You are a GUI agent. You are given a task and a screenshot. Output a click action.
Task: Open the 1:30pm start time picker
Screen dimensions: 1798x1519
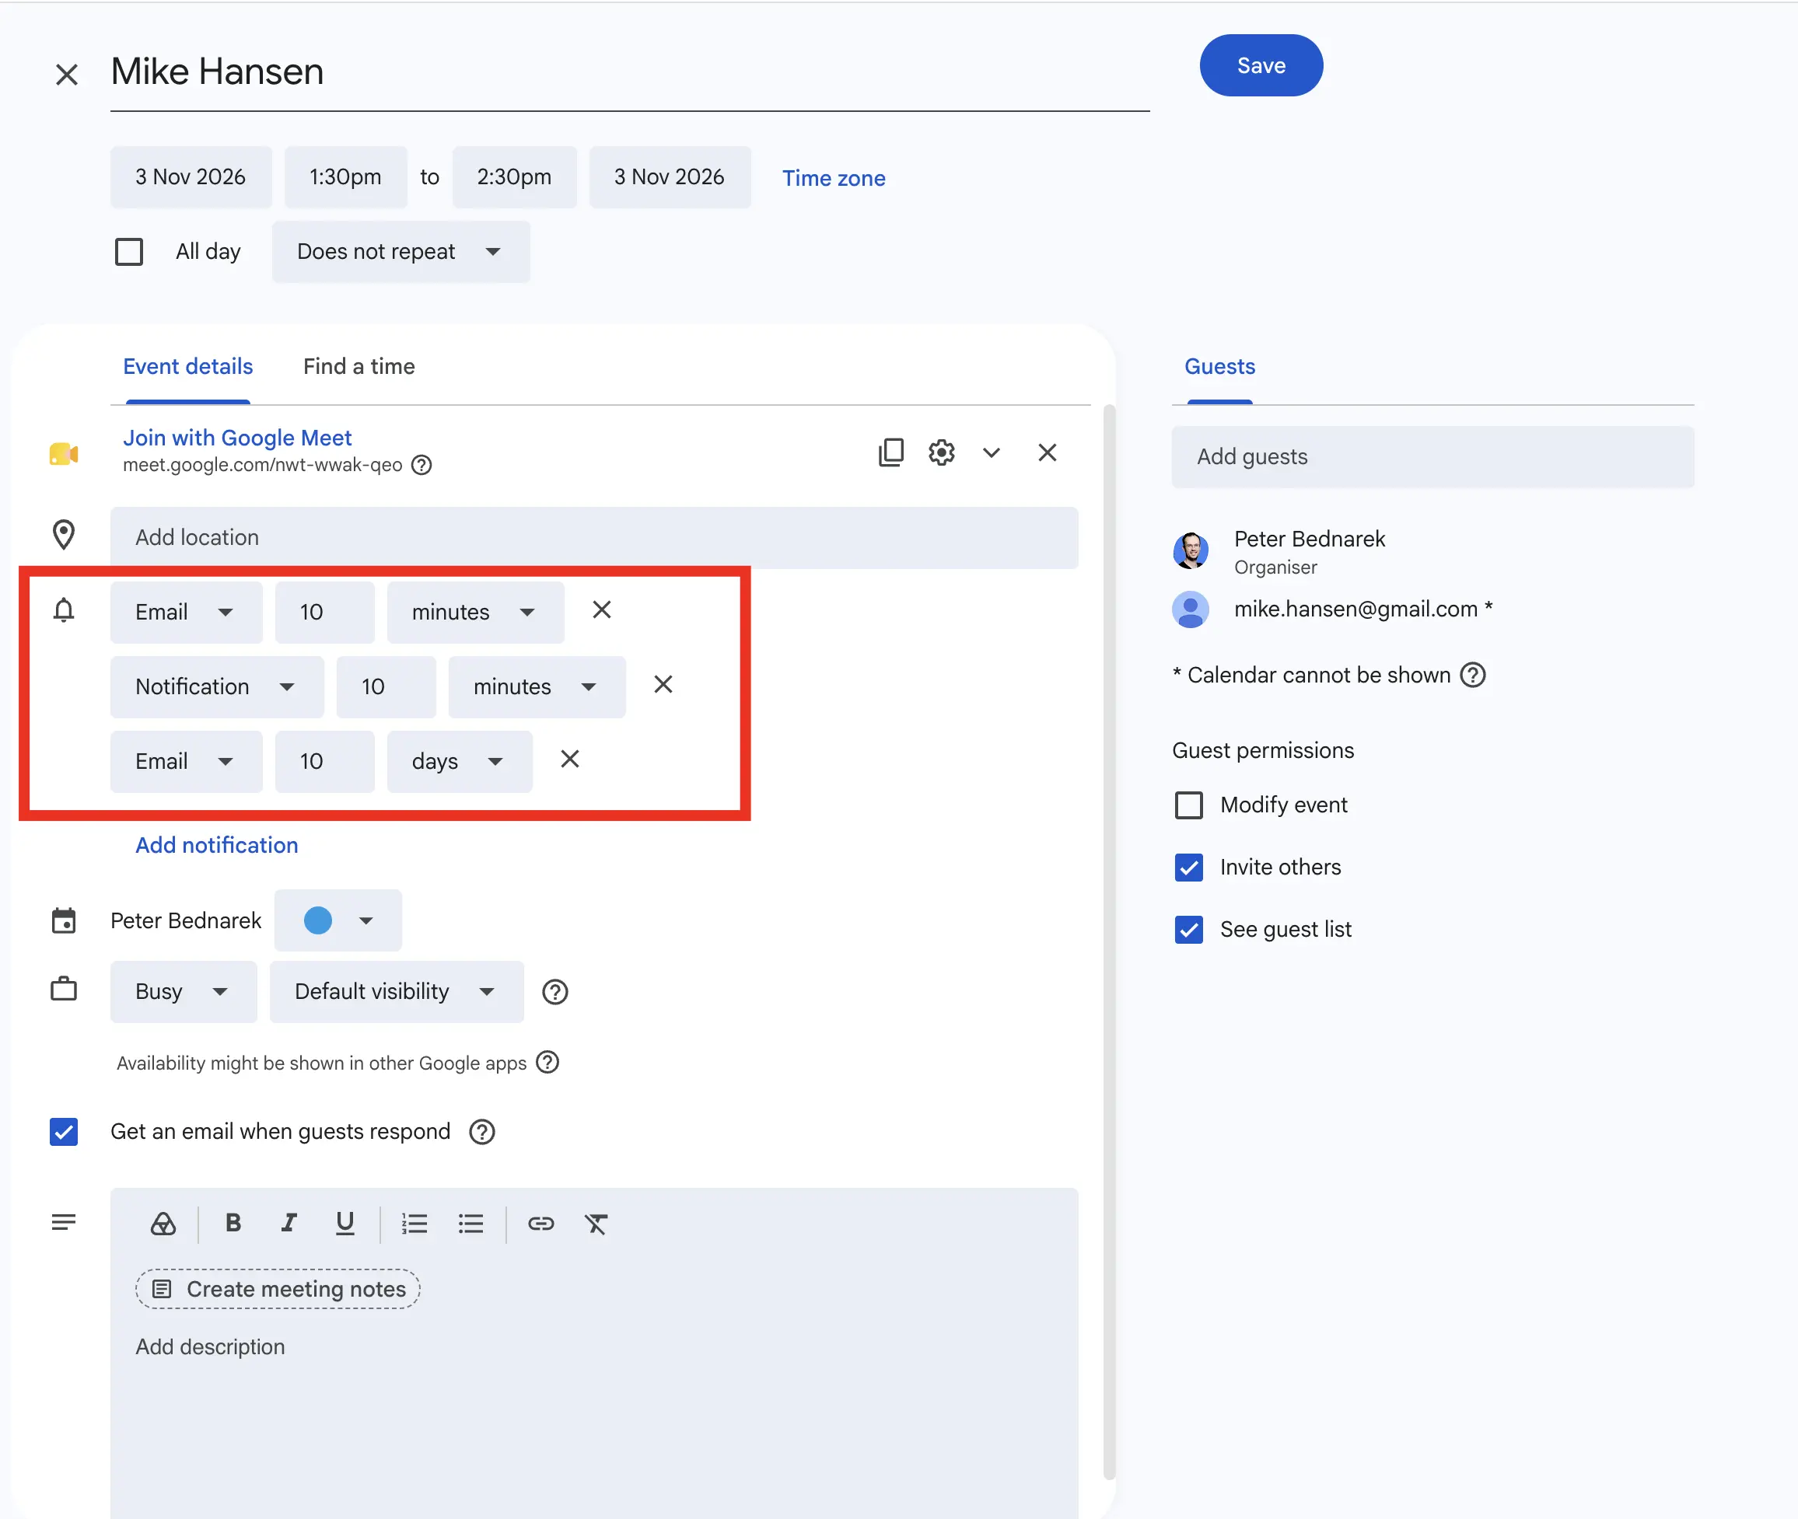coord(345,177)
